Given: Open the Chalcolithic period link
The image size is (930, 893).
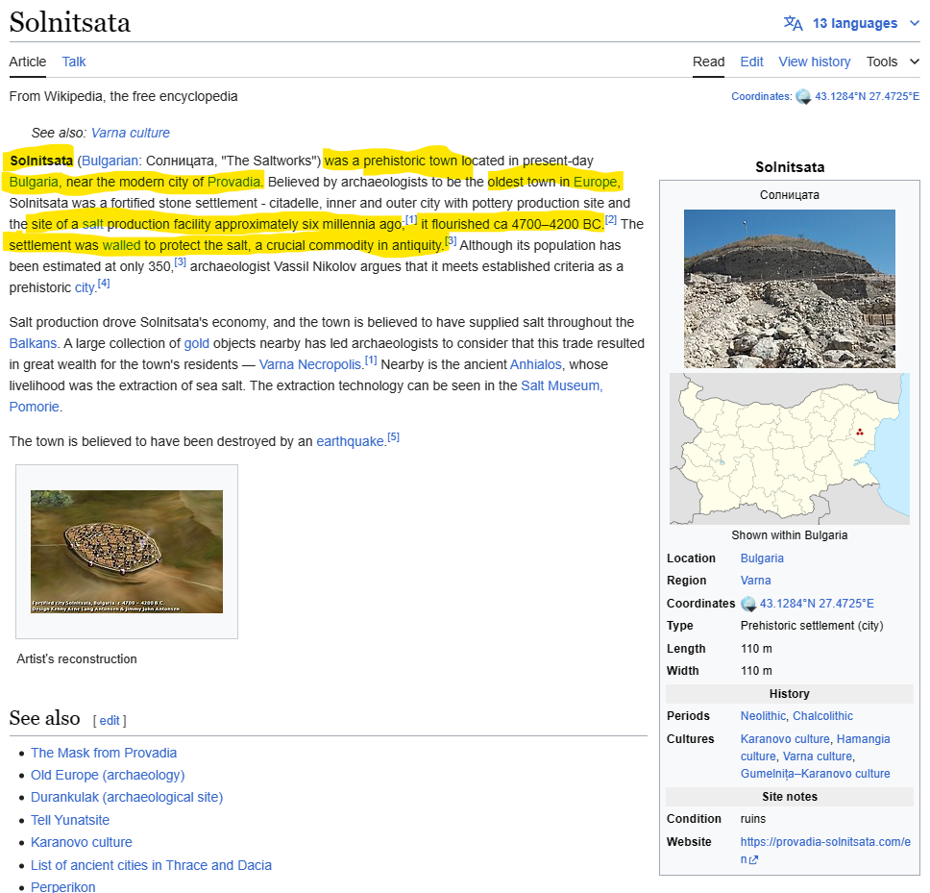Looking at the screenshot, I should click(822, 716).
